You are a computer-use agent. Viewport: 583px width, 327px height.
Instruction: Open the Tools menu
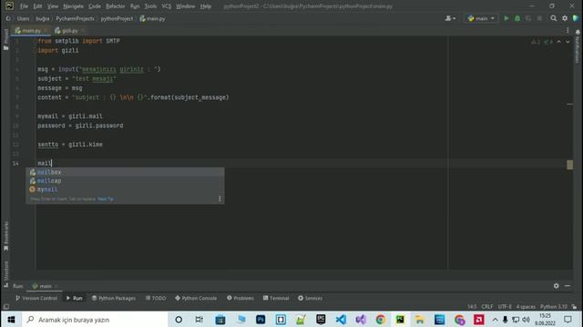click(x=150, y=6)
